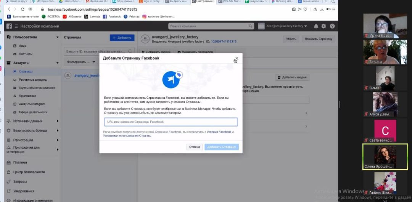Close the Add Facebook Page dialog
Image resolution: width=412 pixels, height=202 pixels.
tap(237, 58)
